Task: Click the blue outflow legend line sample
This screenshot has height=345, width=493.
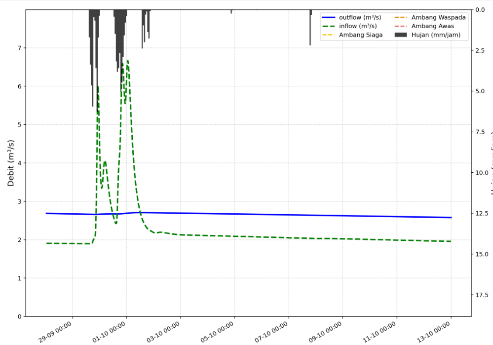Action: click(x=329, y=17)
